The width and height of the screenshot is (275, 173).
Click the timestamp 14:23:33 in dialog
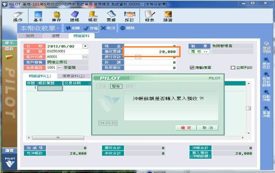(x=108, y=123)
